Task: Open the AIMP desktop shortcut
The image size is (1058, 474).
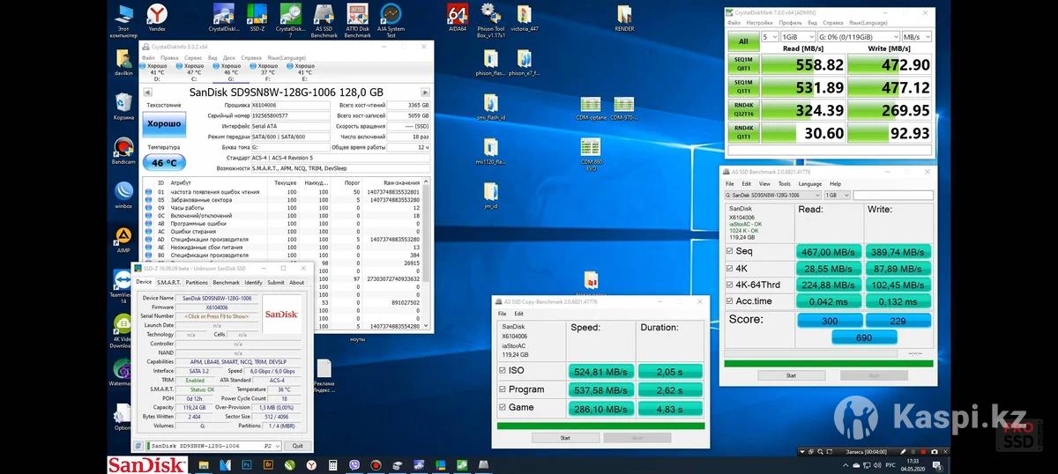Action: coord(124,237)
